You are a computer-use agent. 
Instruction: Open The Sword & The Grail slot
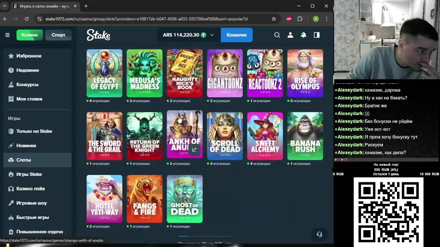pyautogui.click(x=104, y=136)
